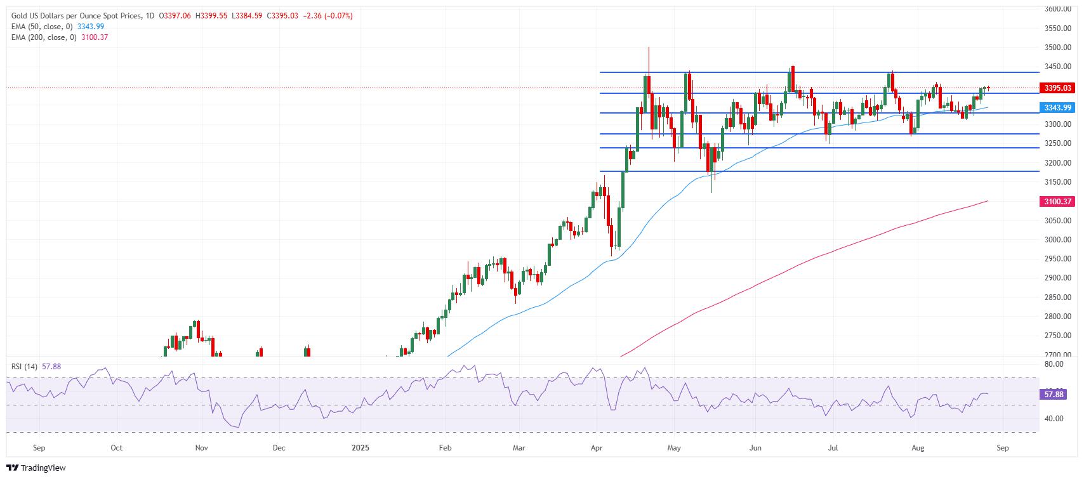Screen dimensions: 1084x479
Task: Click the 3050.00 price scale label
Action: pyautogui.click(x=1057, y=221)
